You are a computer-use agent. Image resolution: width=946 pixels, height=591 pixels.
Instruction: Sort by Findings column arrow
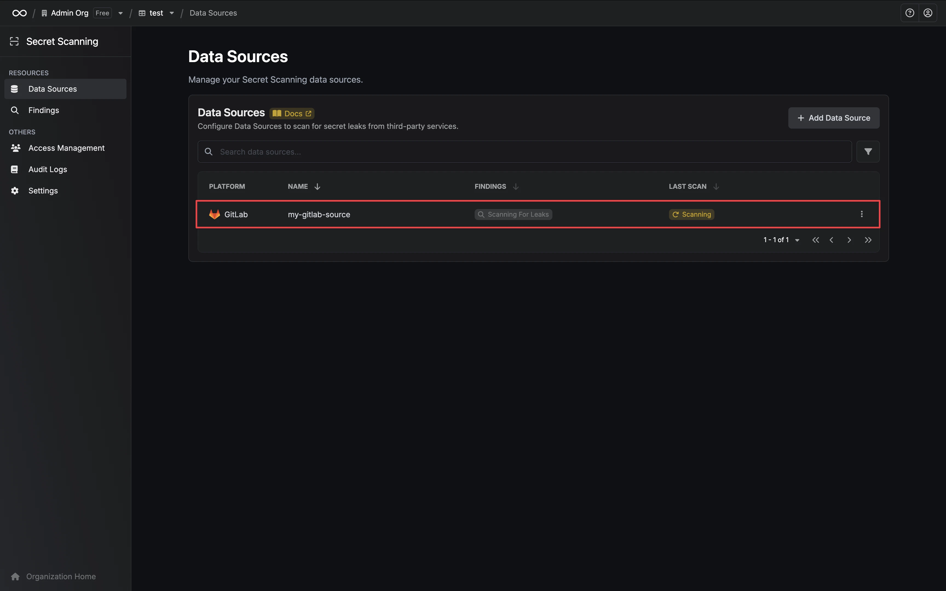(516, 186)
